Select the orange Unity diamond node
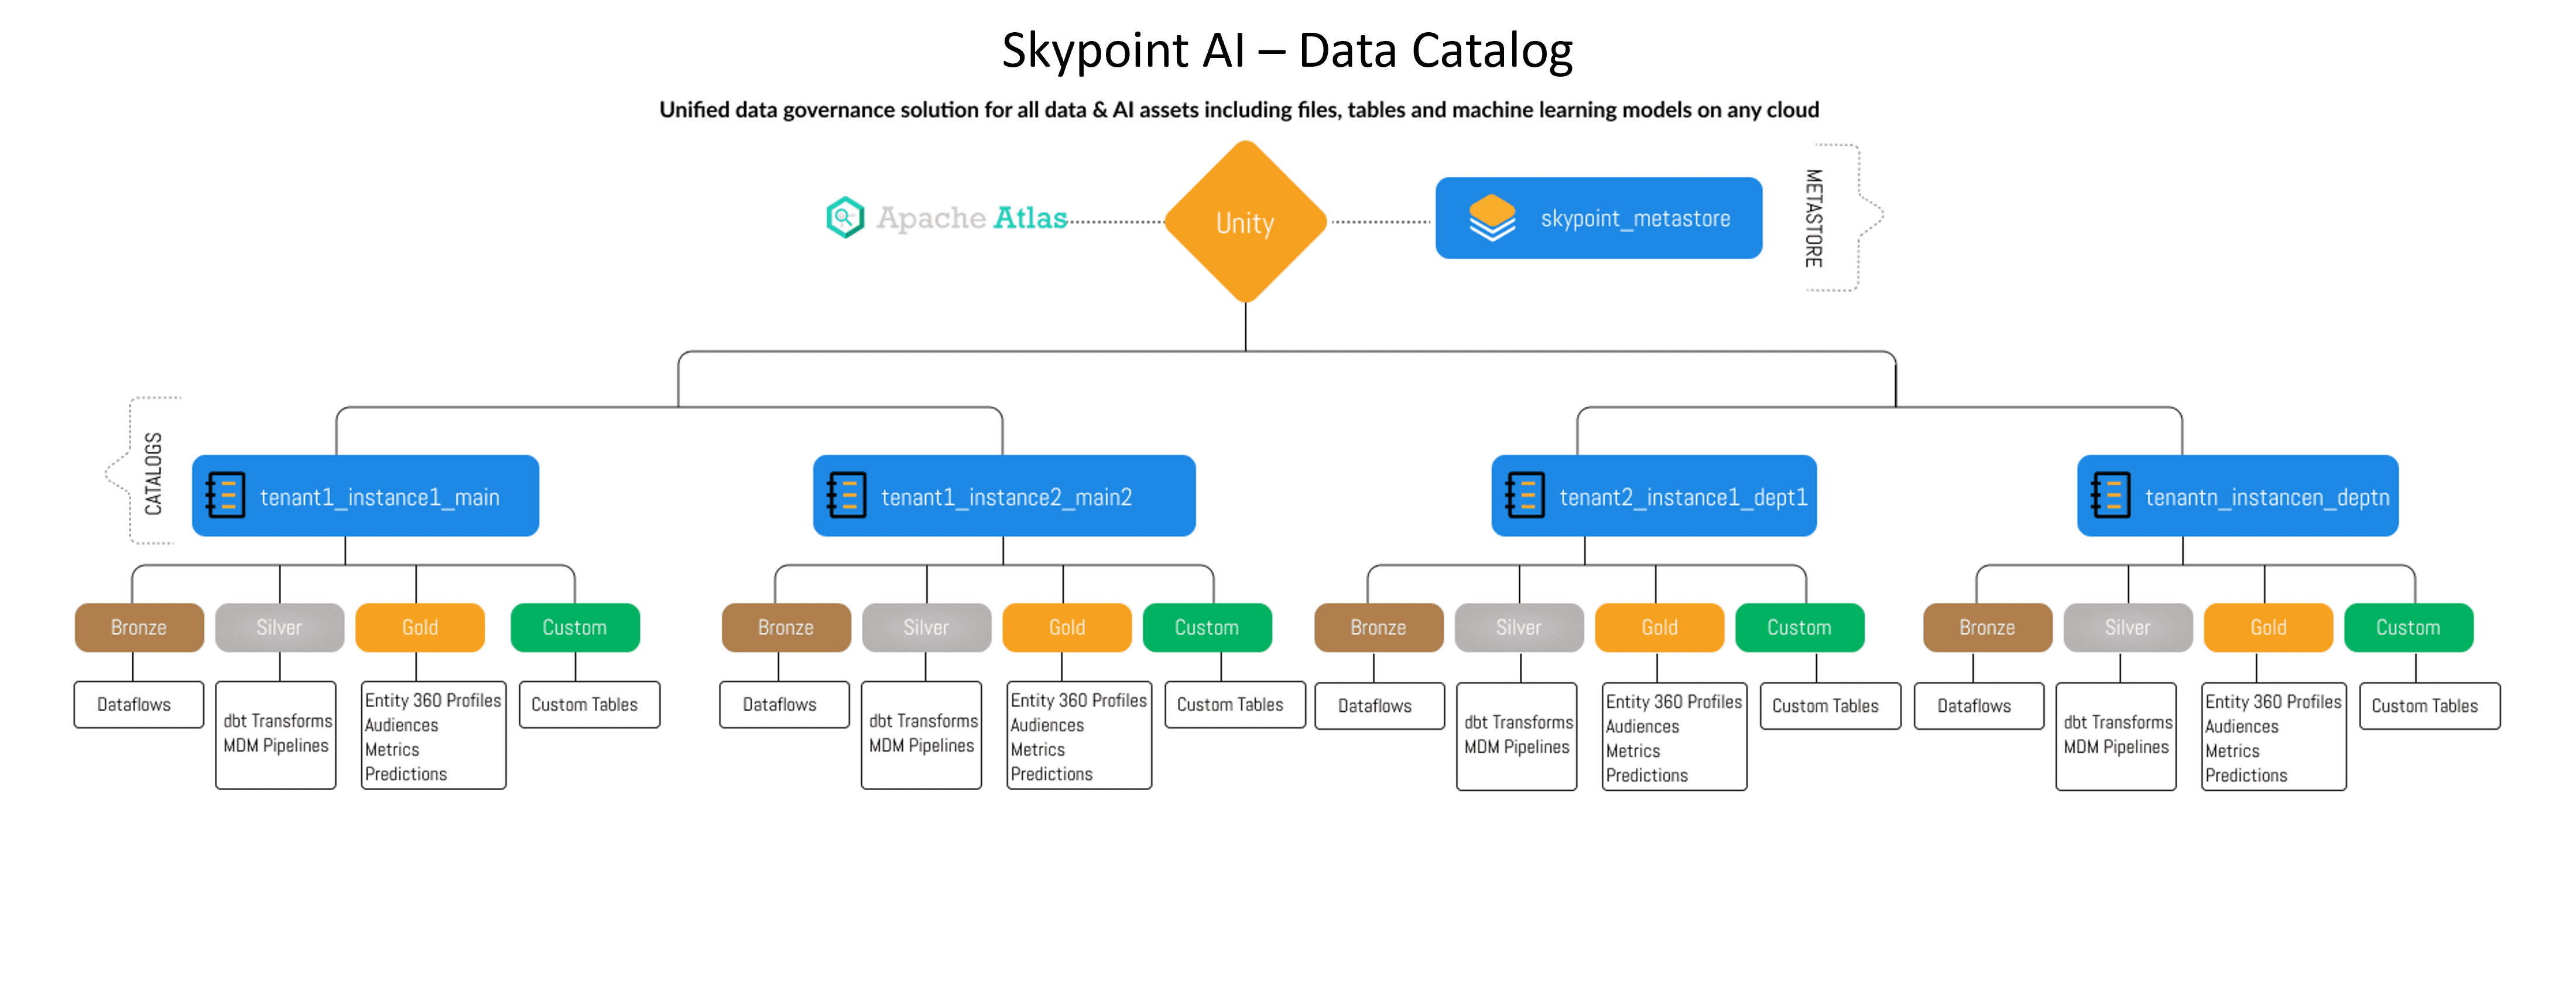The height and width of the screenshot is (998, 2576). pos(1245,221)
